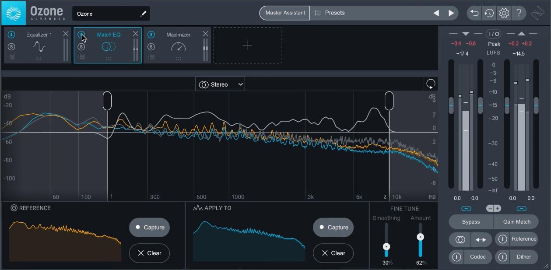This screenshot has width=551, height=270.
Task: Toggle power for Maximizer module
Action: pyautogui.click(x=151, y=35)
